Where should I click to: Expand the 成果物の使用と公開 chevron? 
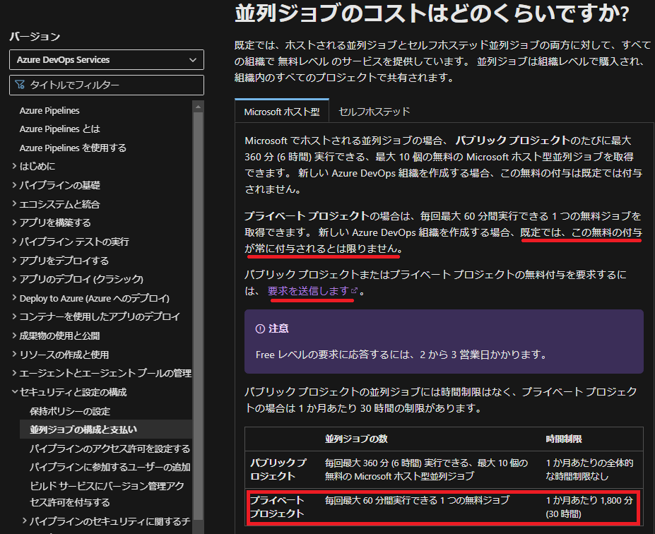coord(15,336)
